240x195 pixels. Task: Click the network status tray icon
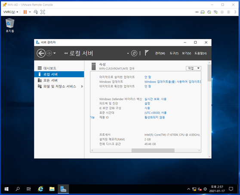(194, 189)
